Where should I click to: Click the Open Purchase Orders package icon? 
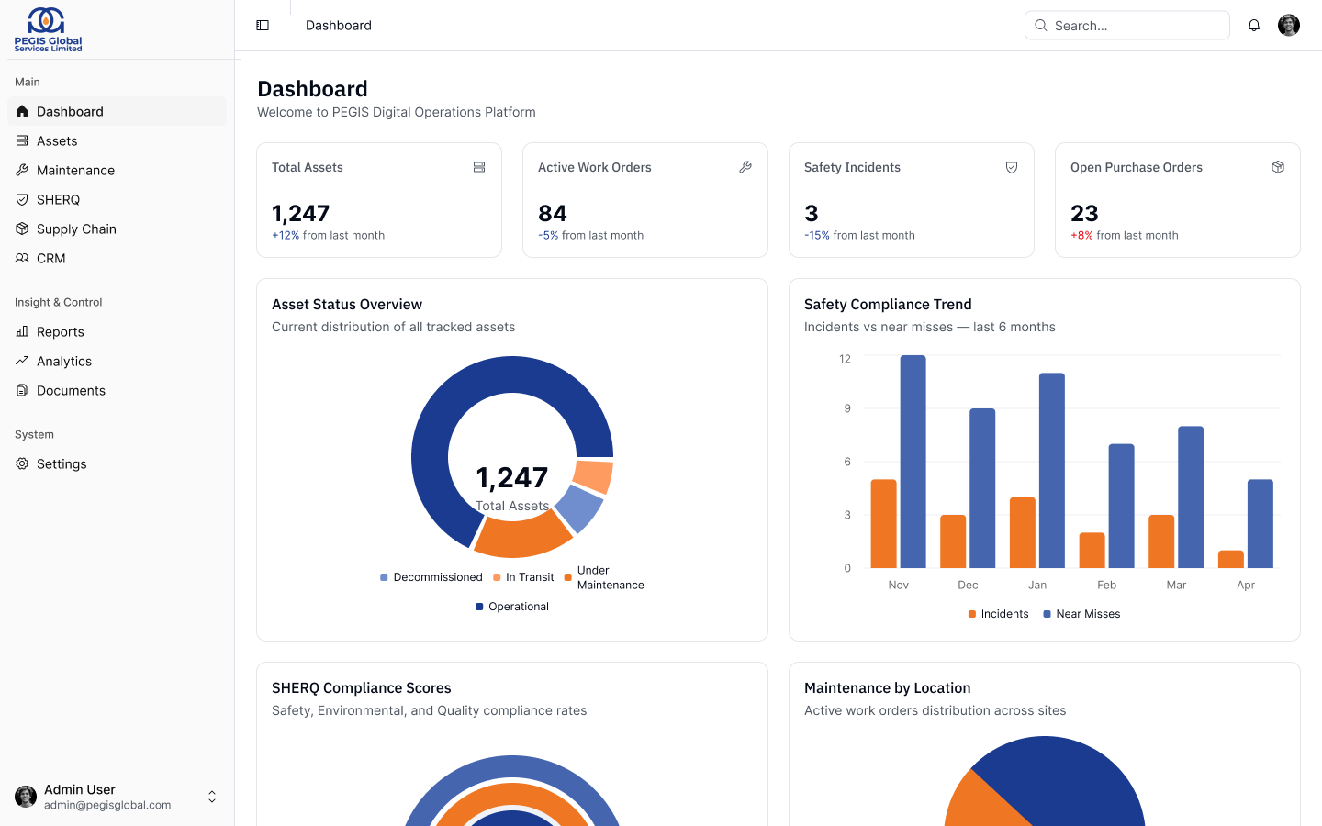click(1278, 167)
